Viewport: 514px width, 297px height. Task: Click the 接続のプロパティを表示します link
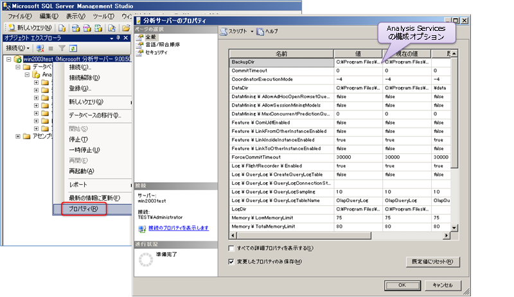coord(179,228)
